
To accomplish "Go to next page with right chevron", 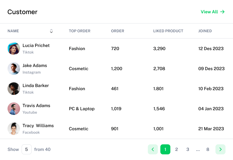I will click(x=220, y=149).
